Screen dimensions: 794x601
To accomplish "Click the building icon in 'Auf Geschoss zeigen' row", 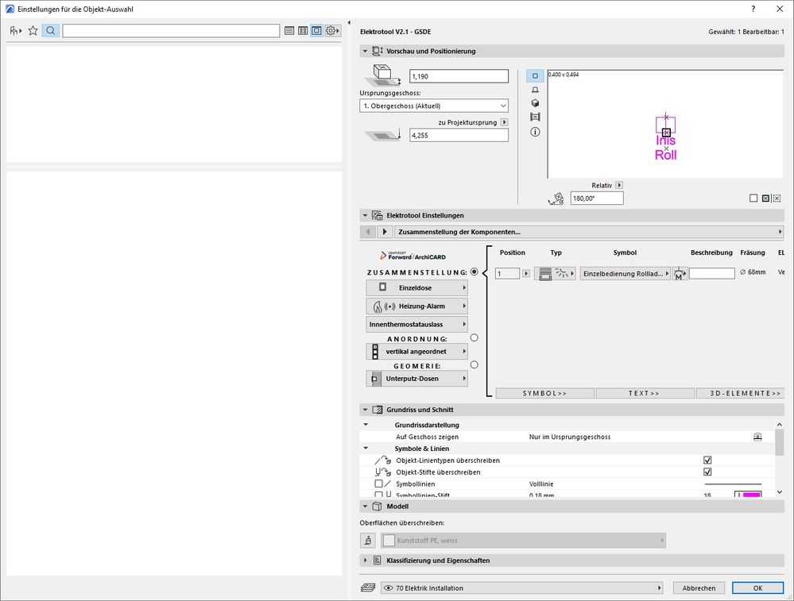I will [x=757, y=437].
